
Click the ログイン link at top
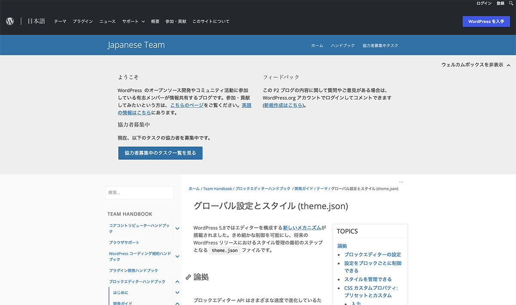coord(484,3)
